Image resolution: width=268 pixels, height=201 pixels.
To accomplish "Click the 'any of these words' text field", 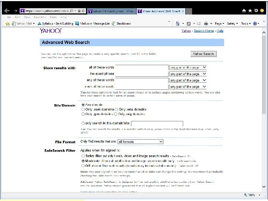I will click(142, 80).
